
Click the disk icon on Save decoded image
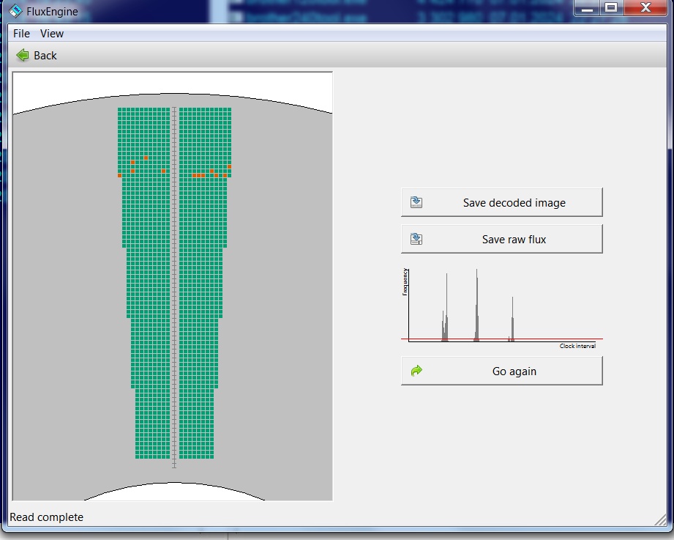coord(416,203)
